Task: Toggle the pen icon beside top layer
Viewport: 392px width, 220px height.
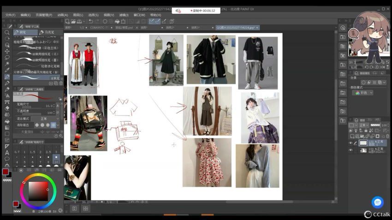Action: [355, 143]
